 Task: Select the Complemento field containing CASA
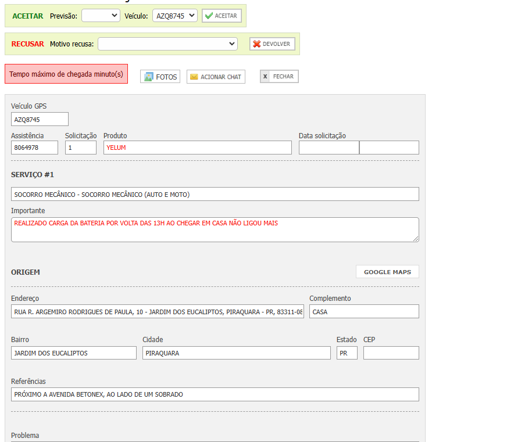[x=363, y=312]
